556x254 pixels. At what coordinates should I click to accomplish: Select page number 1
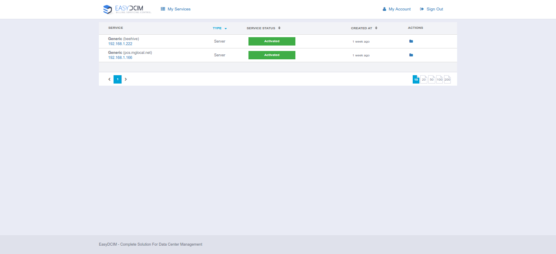(x=118, y=79)
